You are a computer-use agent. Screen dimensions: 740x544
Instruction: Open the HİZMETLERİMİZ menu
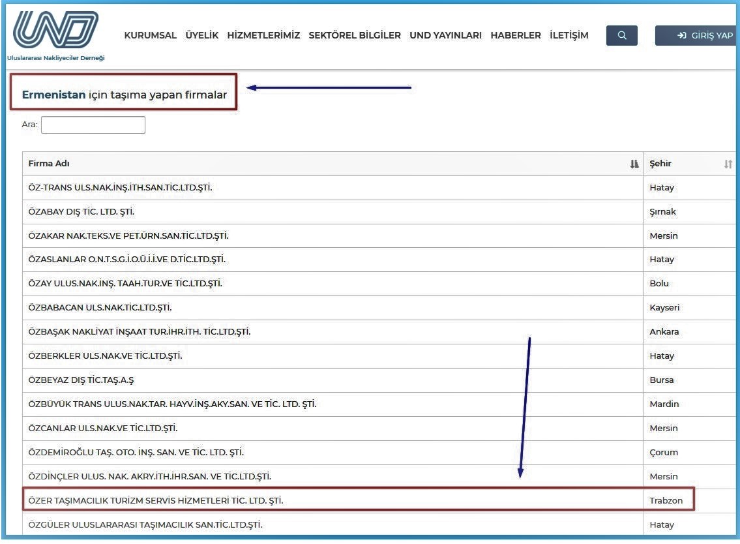[x=263, y=35]
